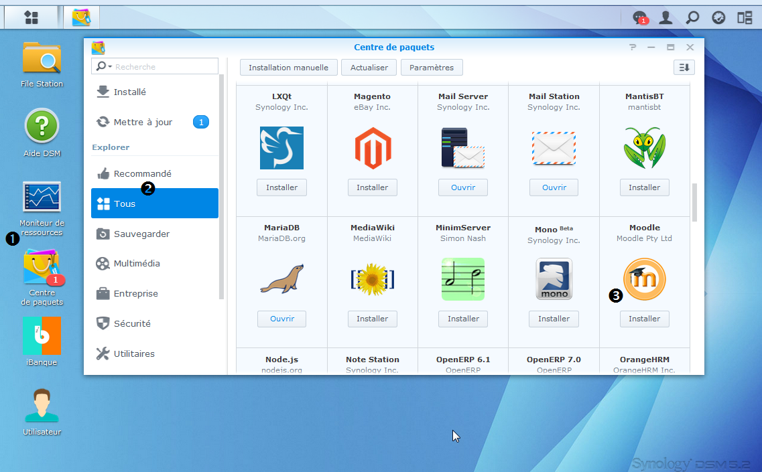The image size is (762, 472).
Task: Click Ouvrir for Mail Server
Action: [463, 187]
